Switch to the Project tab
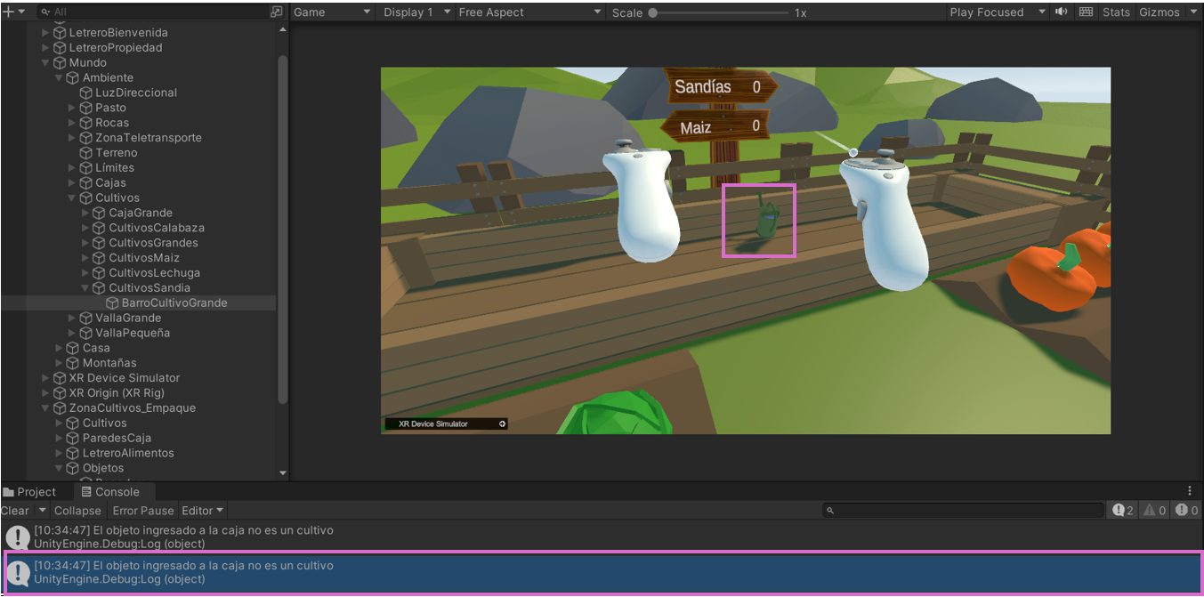 pos(29,492)
